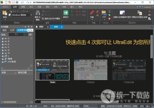Click the Next bookmark icon
This screenshot has height=108, width=154.
(x=97, y=15)
